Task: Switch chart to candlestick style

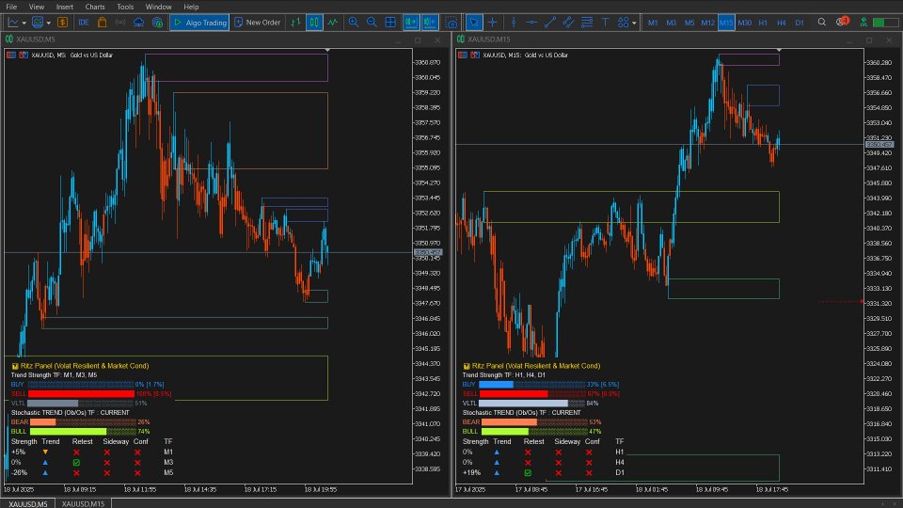Action: point(314,23)
